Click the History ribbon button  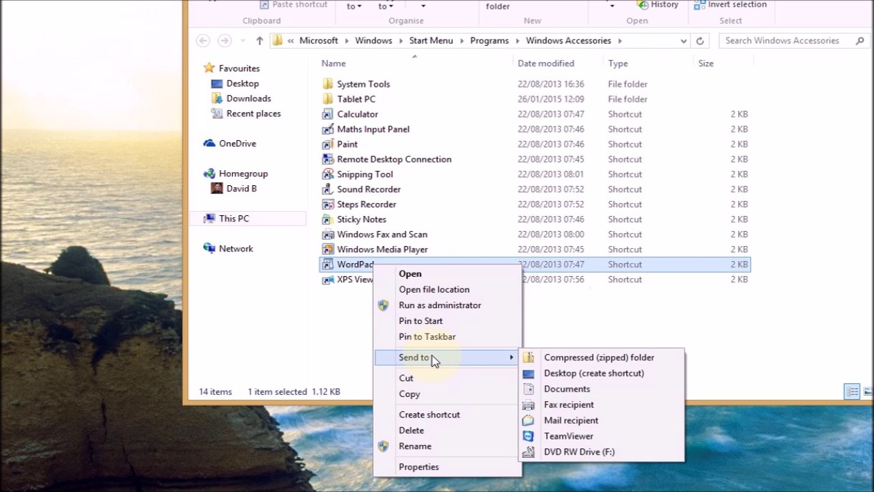658,5
